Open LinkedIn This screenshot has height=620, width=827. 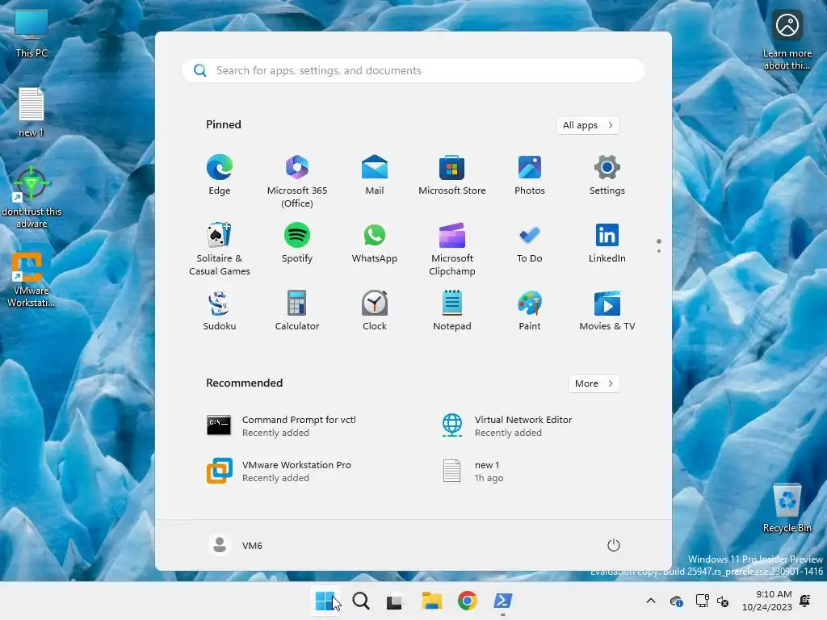click(607, 243)
